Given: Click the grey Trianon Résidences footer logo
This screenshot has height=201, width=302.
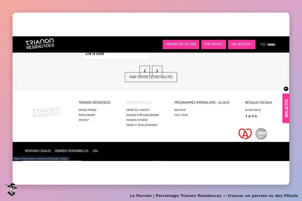Looking at the screenshot, I should click(x=46, y=112).
